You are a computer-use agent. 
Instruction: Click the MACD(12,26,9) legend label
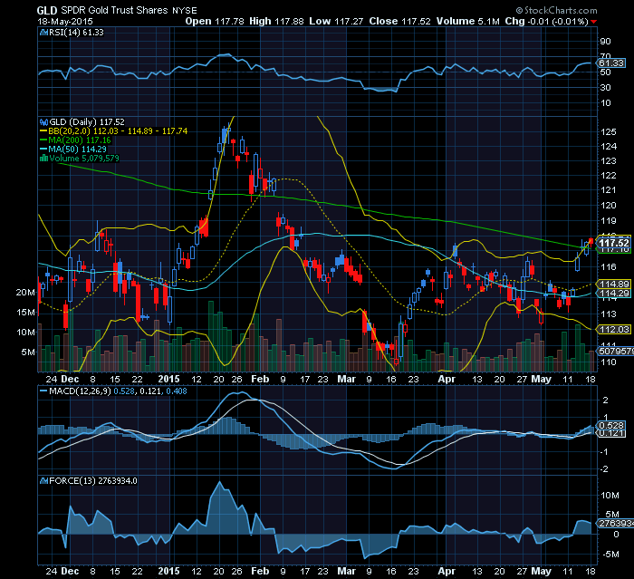coord(80,391)
